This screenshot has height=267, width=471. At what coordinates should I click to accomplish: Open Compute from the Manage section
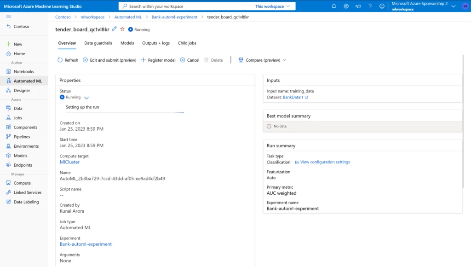click(20, 183)
